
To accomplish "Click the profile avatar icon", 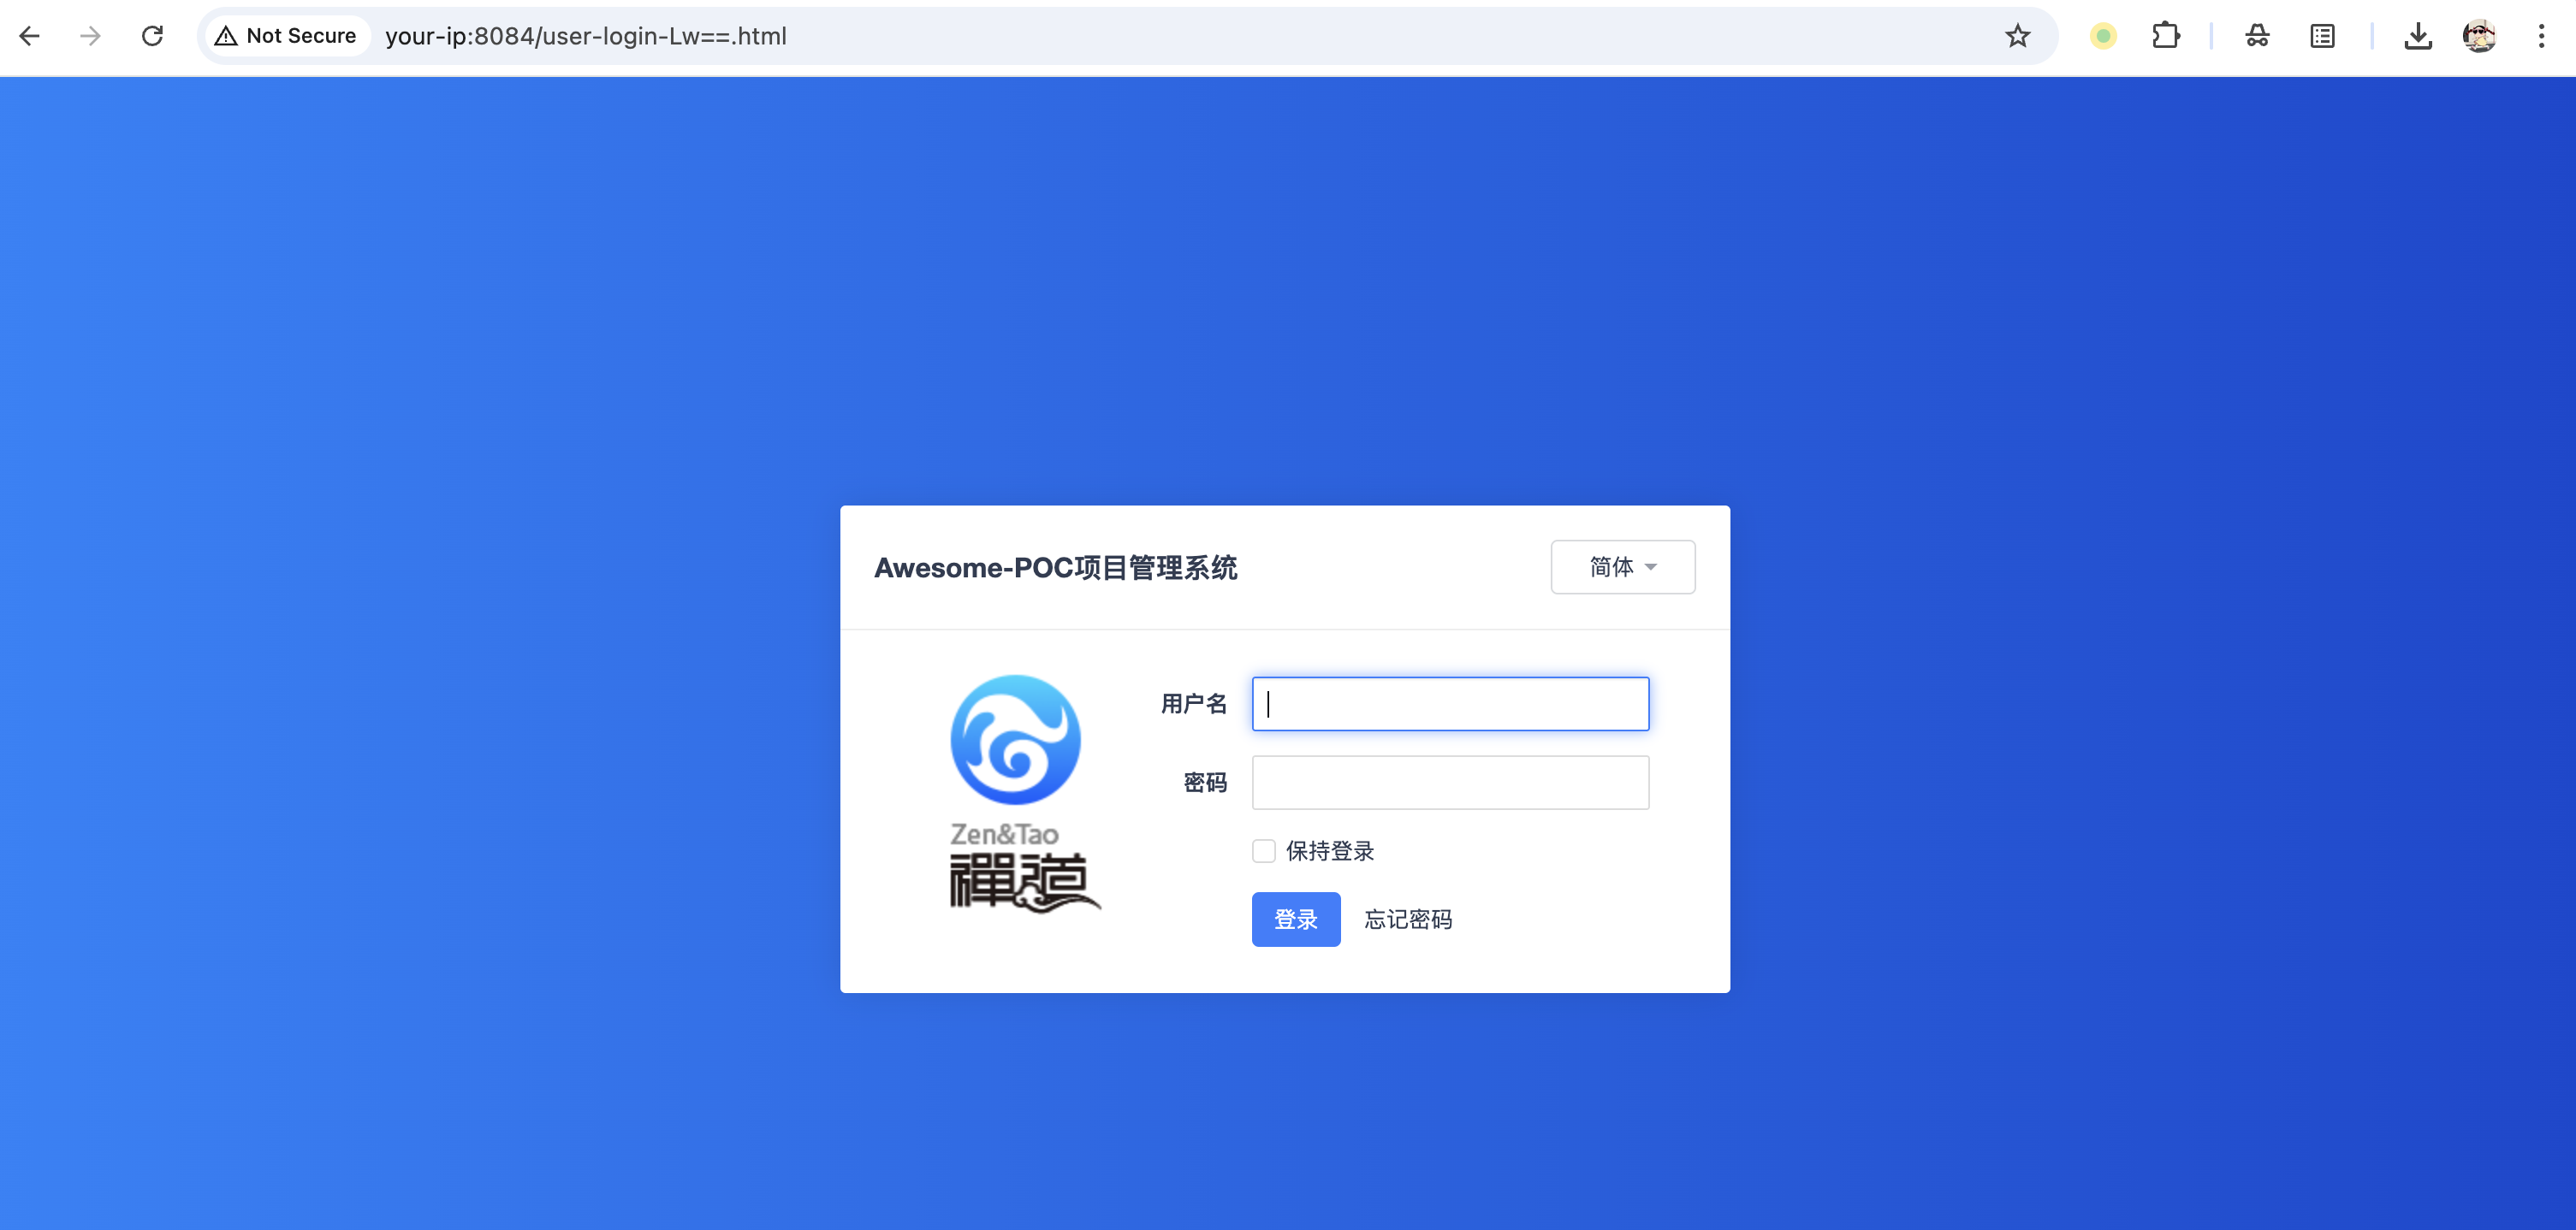I will coord(2479,36).
